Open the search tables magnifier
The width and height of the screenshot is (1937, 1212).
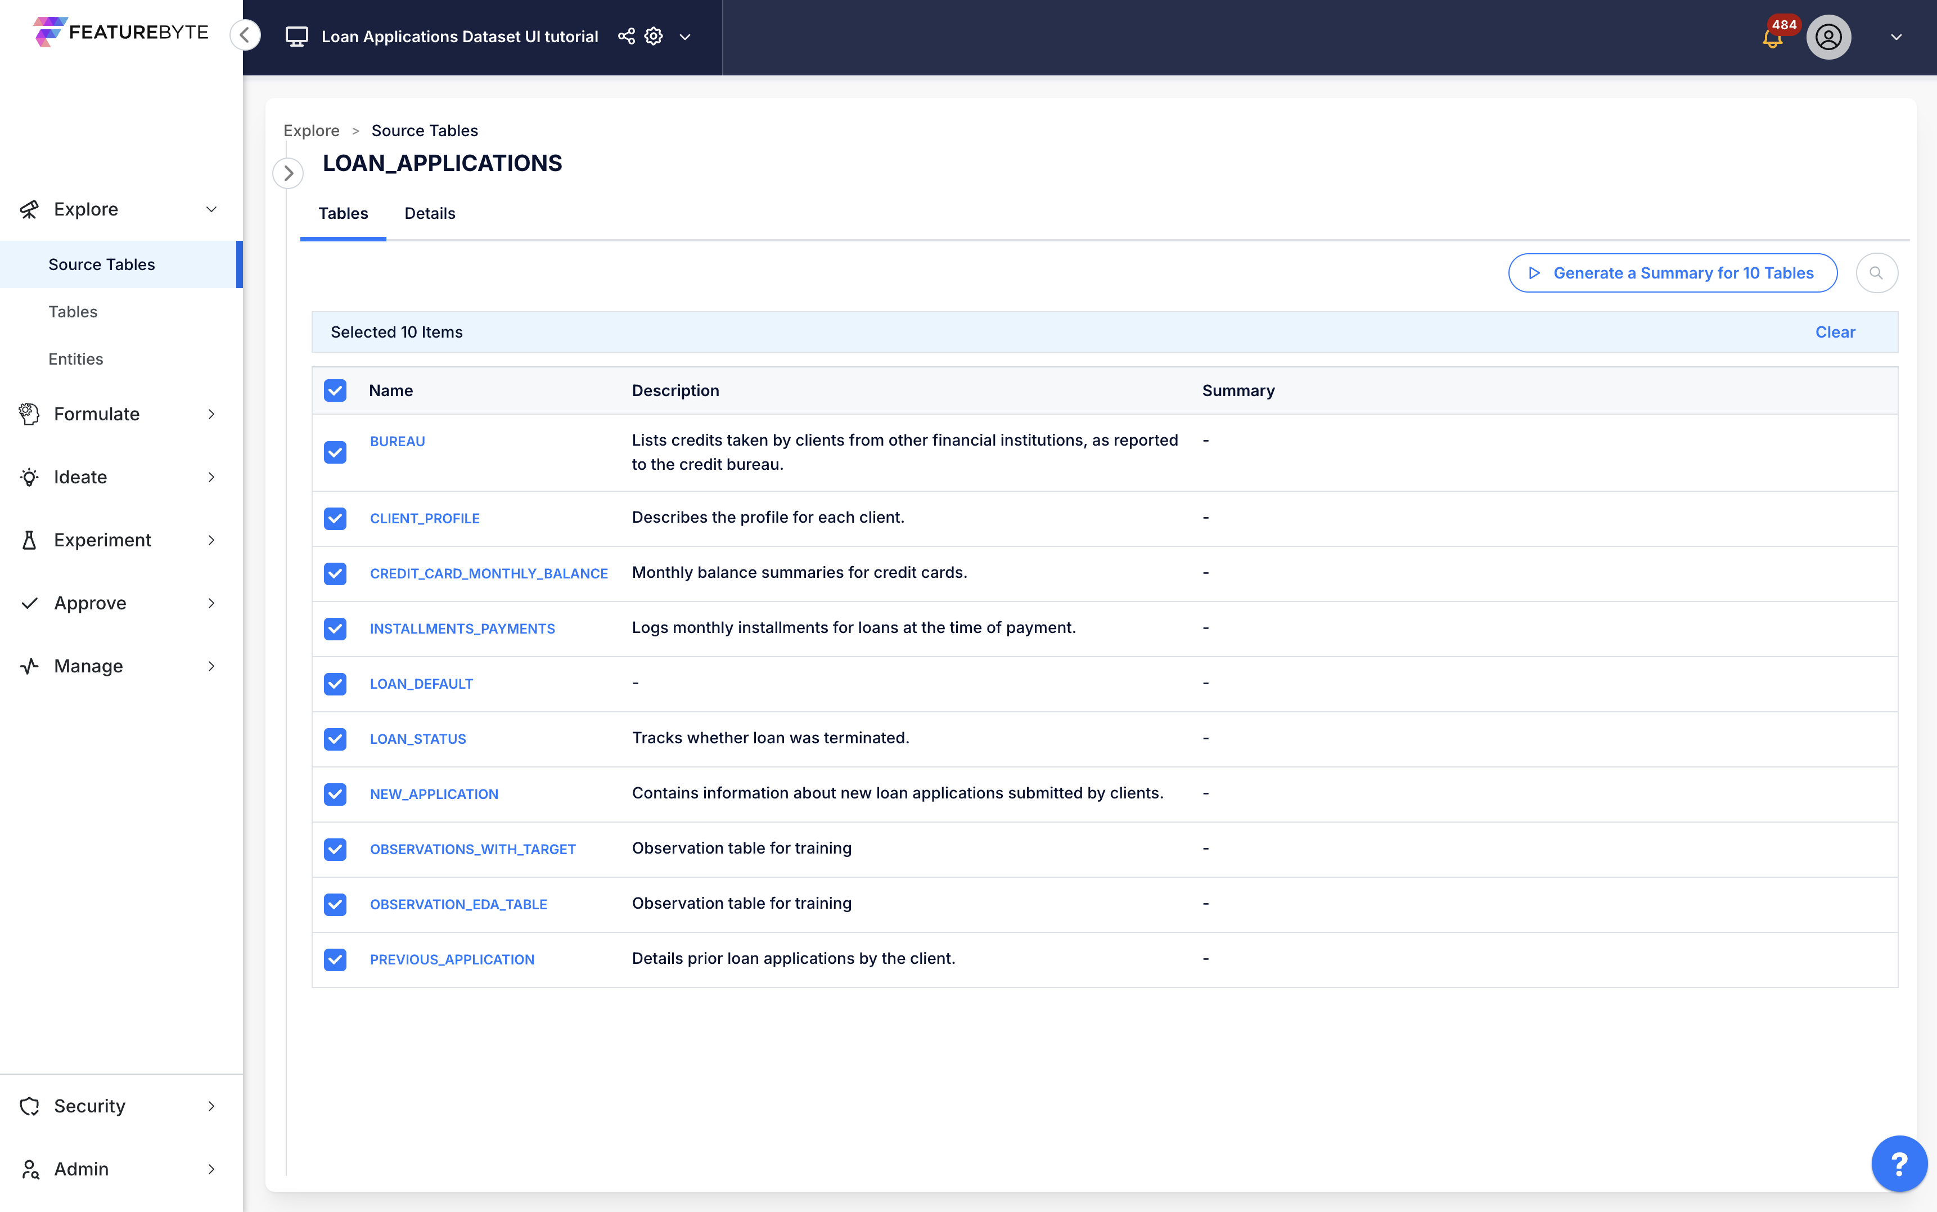coord(1876,272)
